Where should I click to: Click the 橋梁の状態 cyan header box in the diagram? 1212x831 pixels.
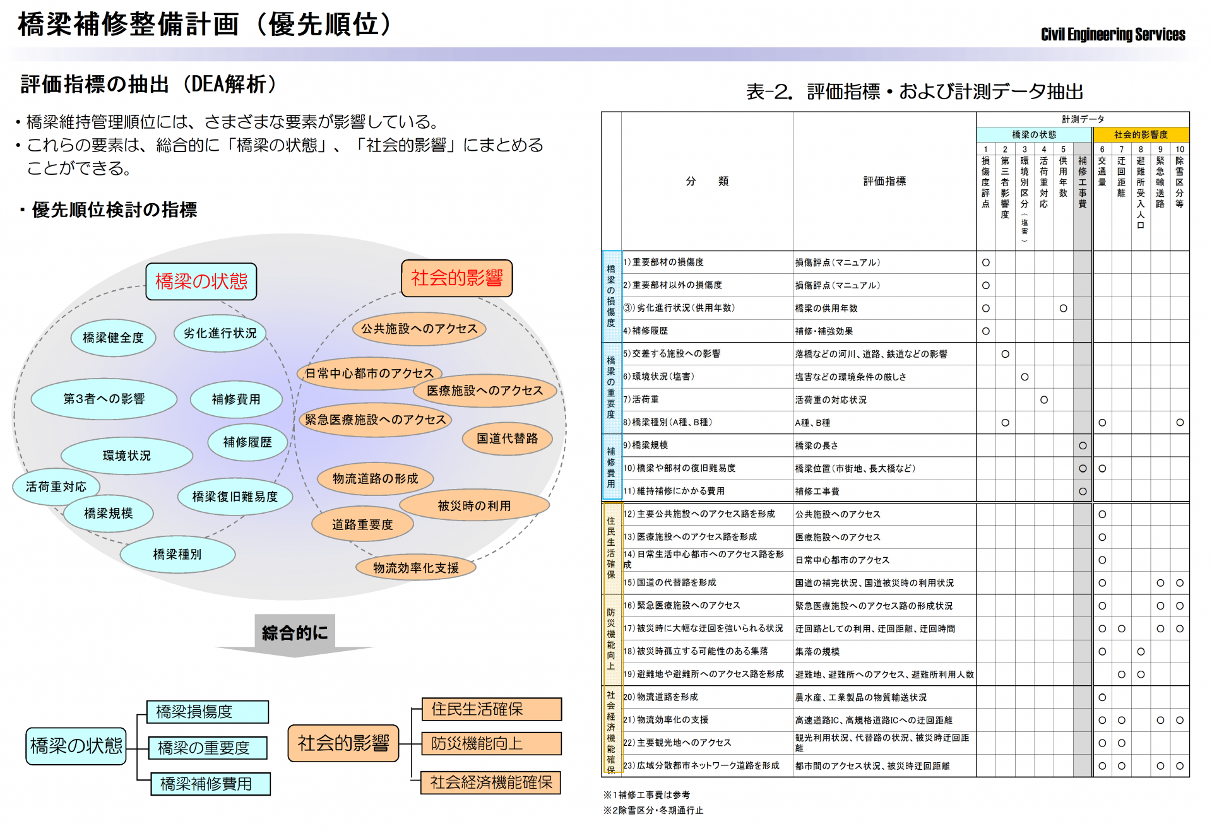coord(201,281)
